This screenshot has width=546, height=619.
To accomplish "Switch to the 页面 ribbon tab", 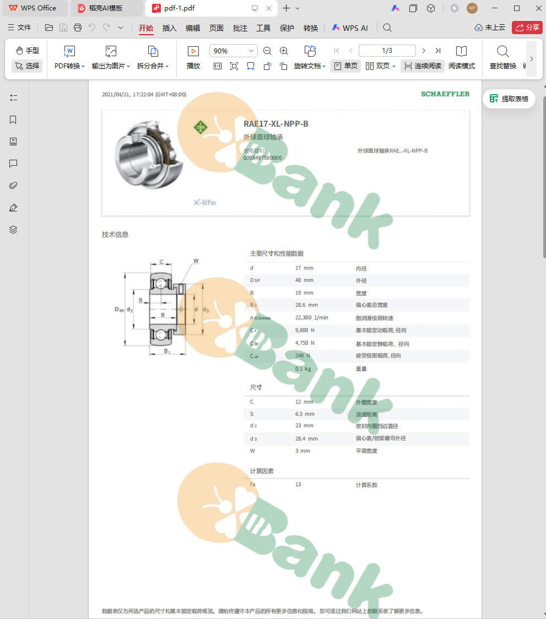I will click(x=217, y=28).
